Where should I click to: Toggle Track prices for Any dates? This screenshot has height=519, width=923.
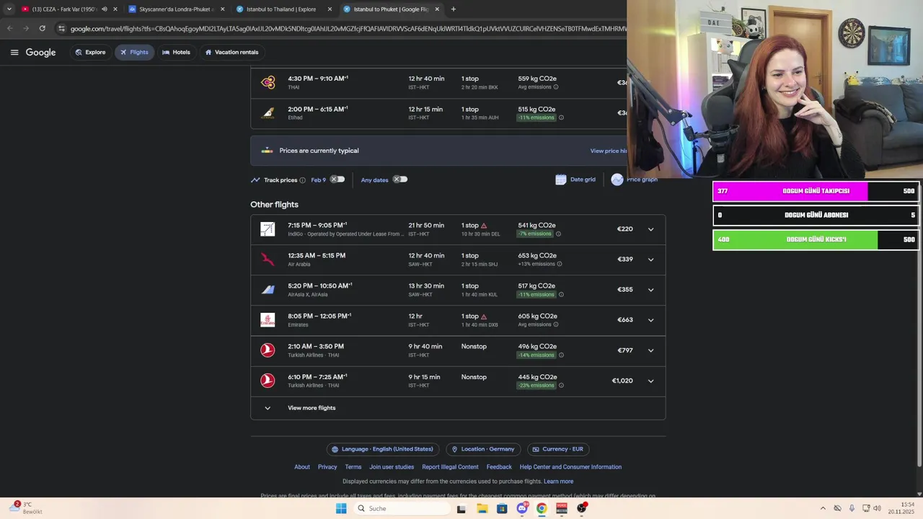pos(400,179)
